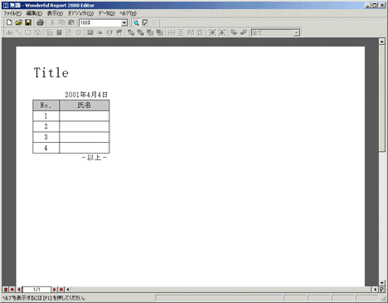
Task: Open the データ(D) menu
Action: pos(106,13)
